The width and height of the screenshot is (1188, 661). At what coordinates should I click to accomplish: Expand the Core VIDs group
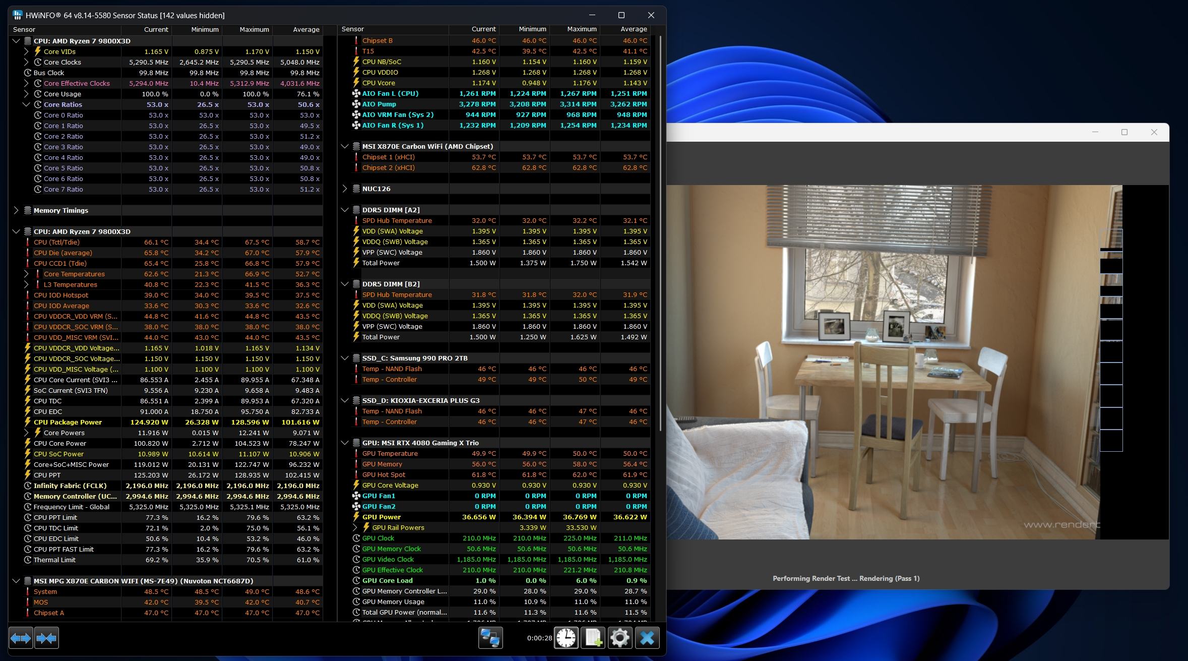pos(26,51)
